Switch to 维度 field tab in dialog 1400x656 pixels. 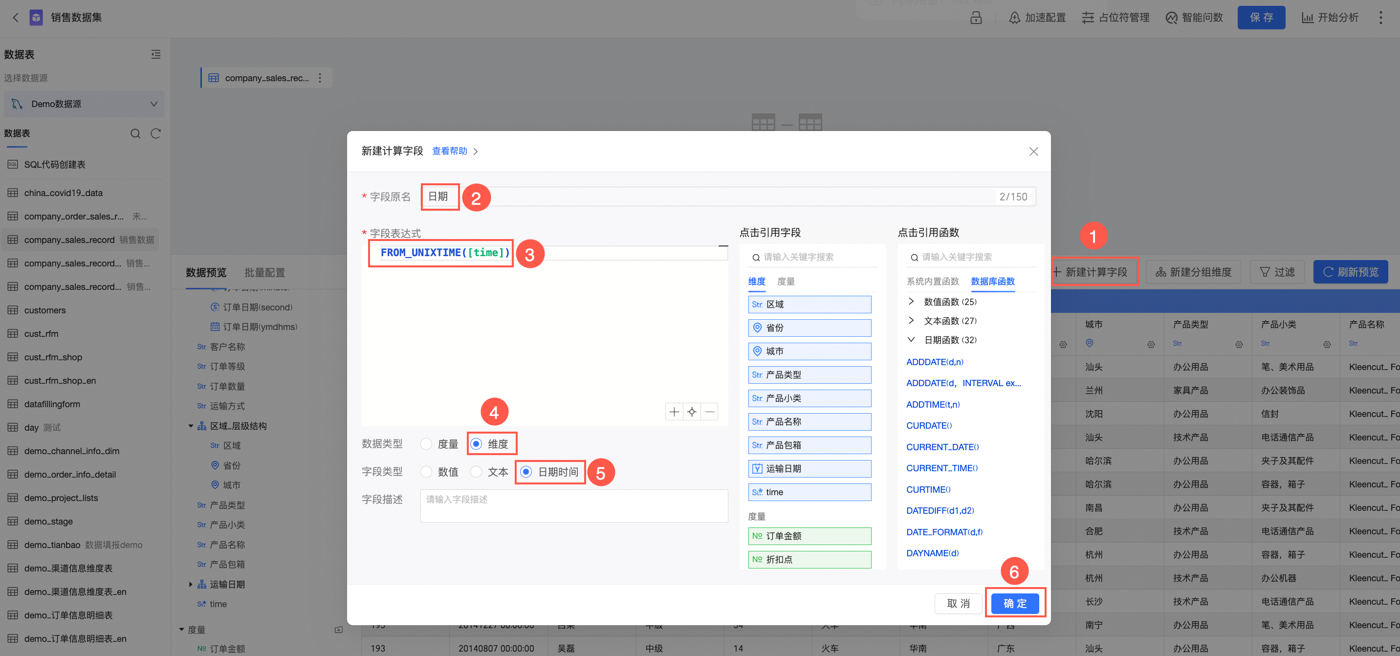[x=757, y=282]
